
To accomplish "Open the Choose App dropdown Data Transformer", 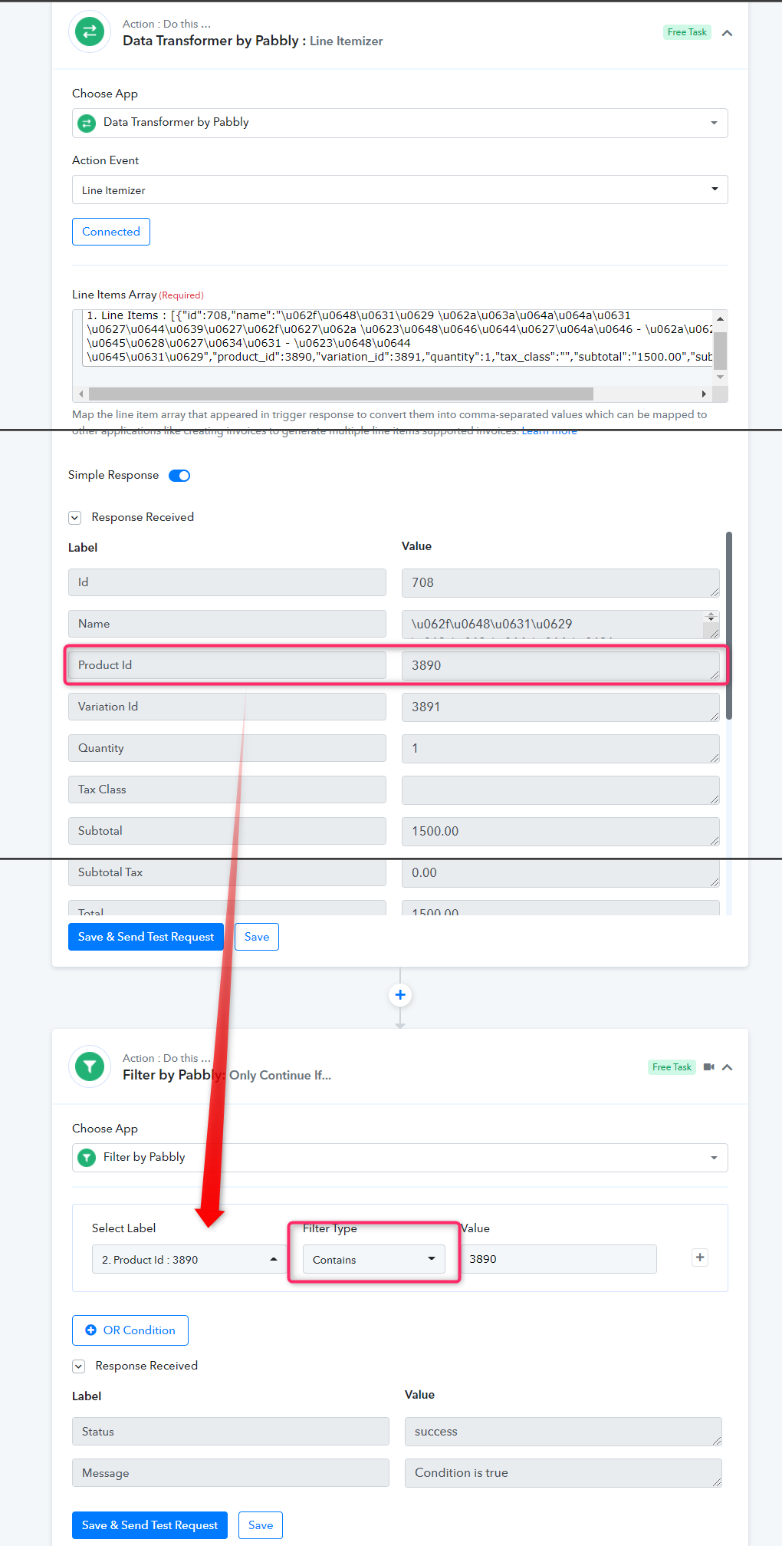I will point(400,123).
